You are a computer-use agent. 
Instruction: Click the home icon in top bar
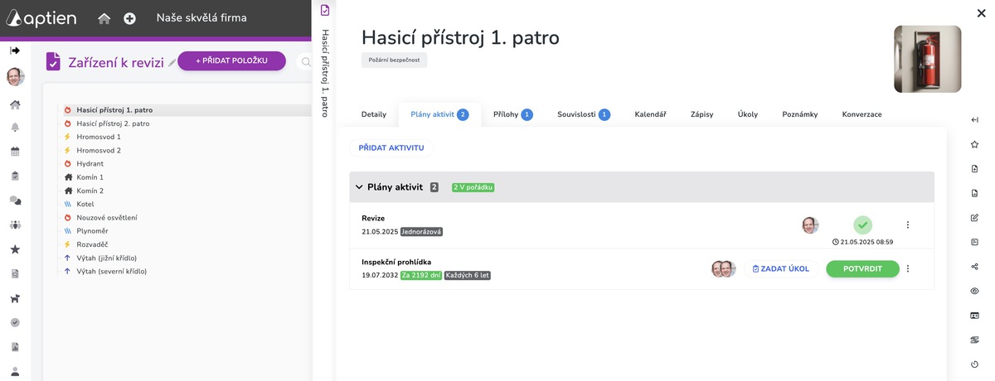pyautogui.click(x=104, y=18)
